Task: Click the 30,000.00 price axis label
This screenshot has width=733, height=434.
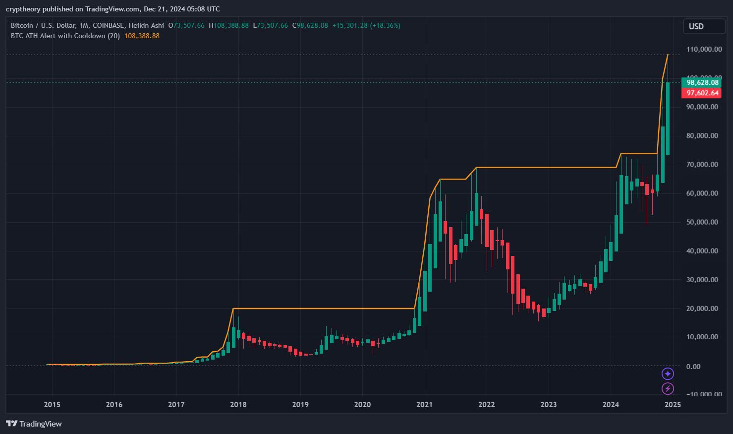Action: point(702,279)
